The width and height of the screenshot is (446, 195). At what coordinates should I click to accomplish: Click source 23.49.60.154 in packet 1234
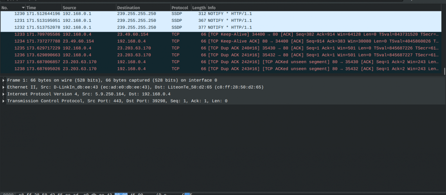click(78, 41)
